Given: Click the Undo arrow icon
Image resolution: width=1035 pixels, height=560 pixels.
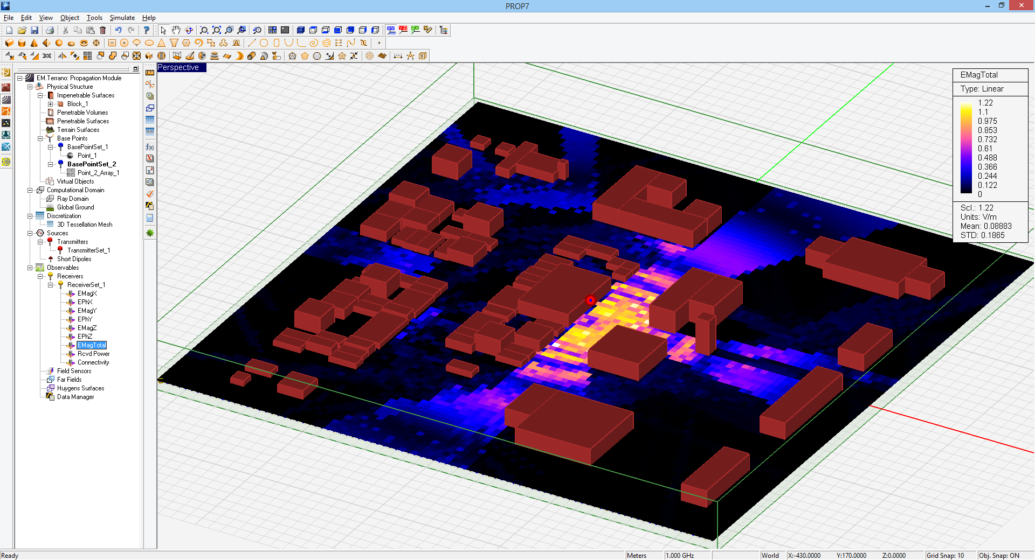Looking at the screenshot, I should [x=118, y=30].
